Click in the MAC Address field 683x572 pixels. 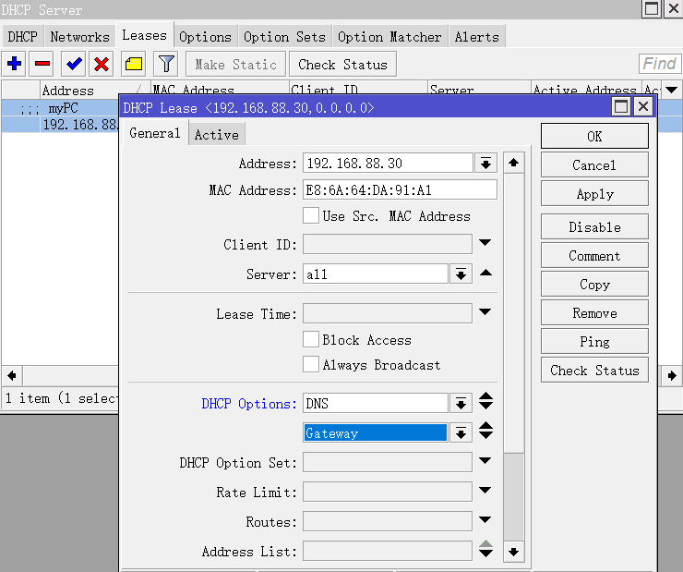pos(400,190)
